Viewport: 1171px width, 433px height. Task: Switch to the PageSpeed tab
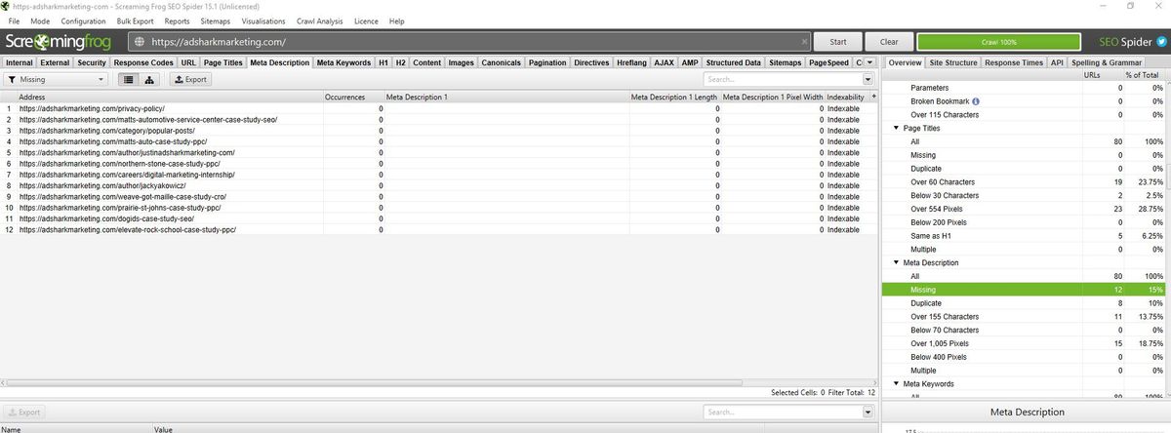coord(829,62)
